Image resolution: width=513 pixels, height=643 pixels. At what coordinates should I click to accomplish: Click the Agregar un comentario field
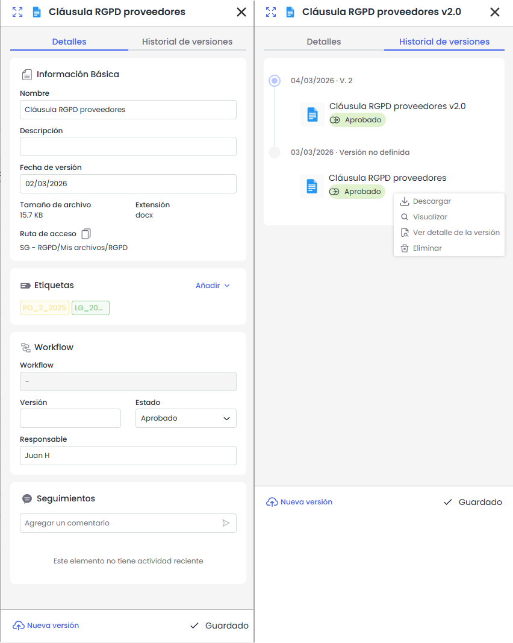pos(120,523)
